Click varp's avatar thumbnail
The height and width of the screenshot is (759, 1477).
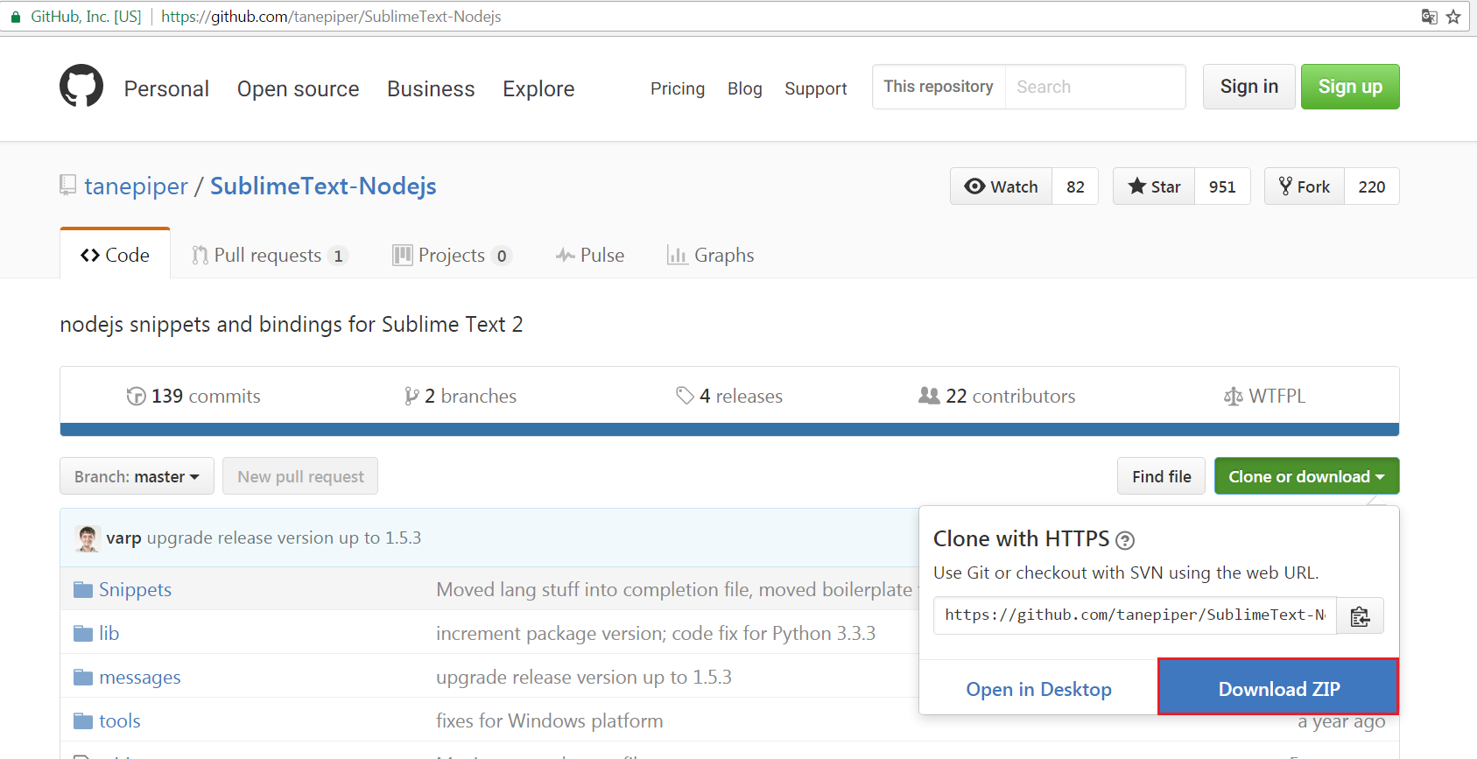pos(88,538)
